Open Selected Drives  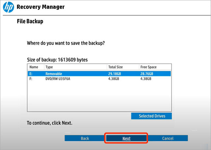(x=152, y=116)
